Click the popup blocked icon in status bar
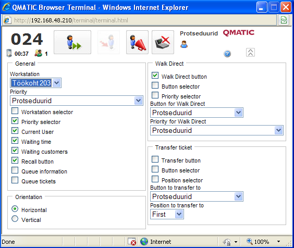 click(132, 241)
